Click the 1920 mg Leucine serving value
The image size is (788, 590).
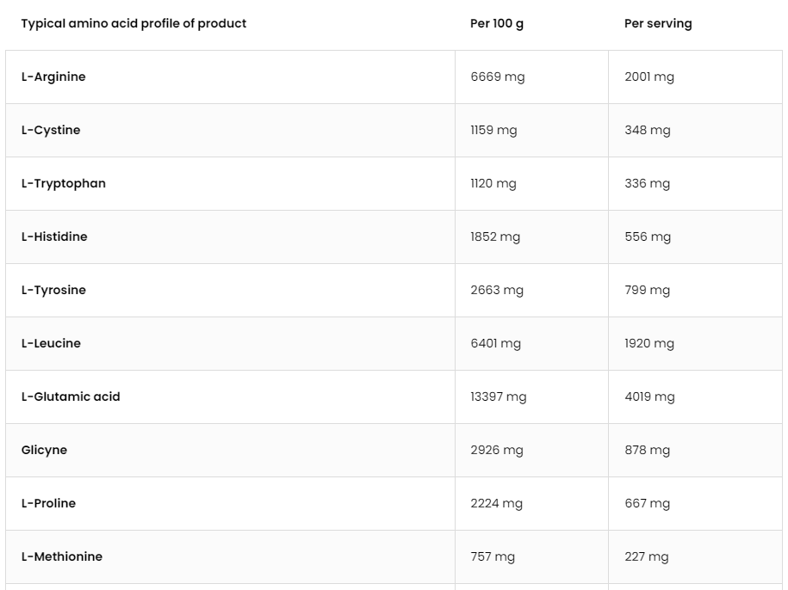648,343
